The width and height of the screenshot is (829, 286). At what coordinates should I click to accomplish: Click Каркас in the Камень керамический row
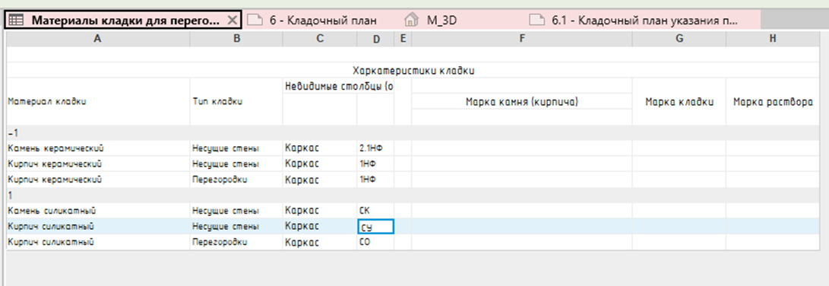click(x=320, y=148)
